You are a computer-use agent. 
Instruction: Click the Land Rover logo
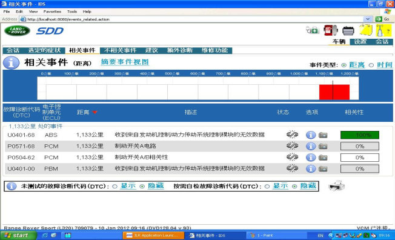point(17,31)
